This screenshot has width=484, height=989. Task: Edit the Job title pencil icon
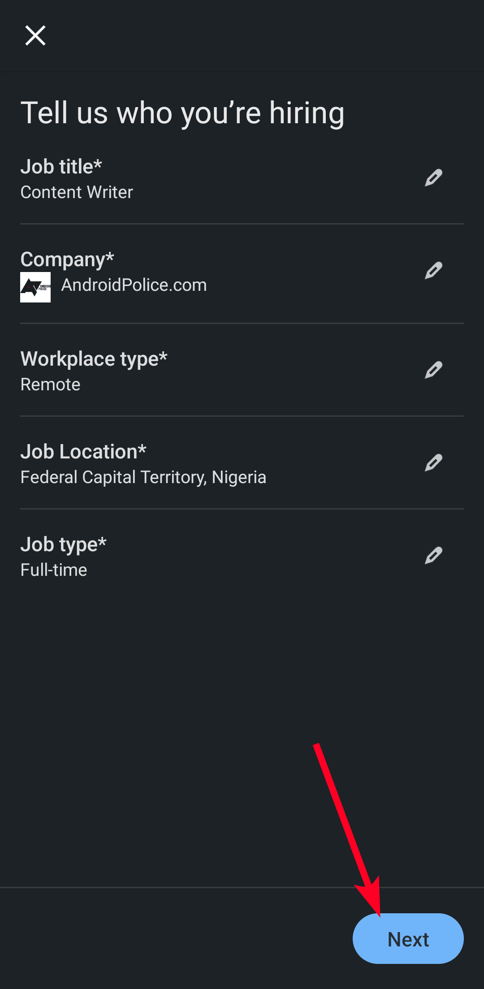click(x=433, y=178)
